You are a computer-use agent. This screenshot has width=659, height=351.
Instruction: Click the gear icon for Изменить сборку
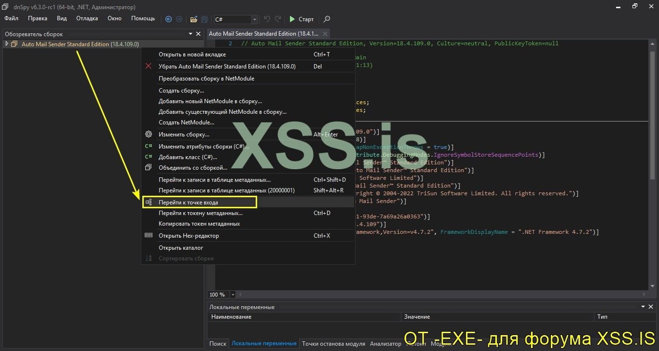[x=149, y=135]
